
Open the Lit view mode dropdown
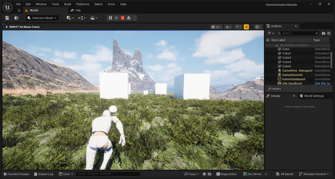click(216, 27)
